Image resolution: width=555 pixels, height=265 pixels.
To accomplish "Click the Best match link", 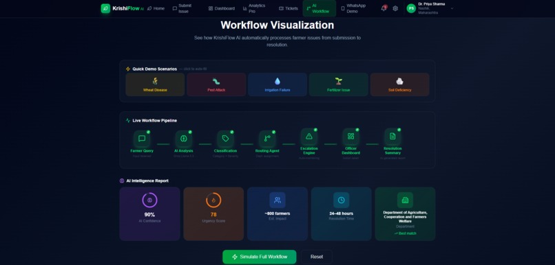I will point(405,233).
